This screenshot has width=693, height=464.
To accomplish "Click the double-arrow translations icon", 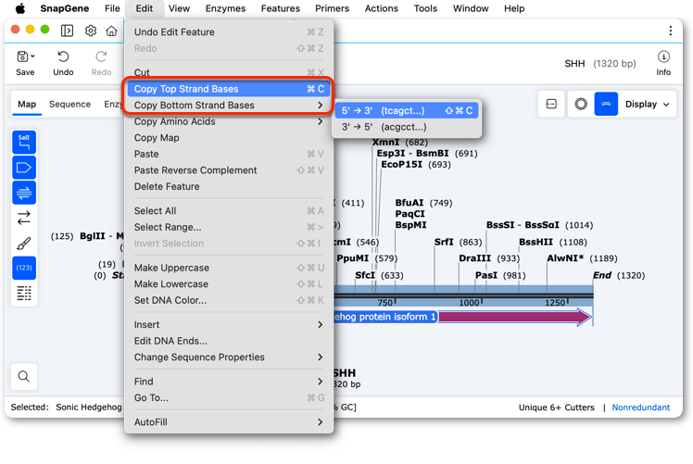I will [x=24, y=218].
